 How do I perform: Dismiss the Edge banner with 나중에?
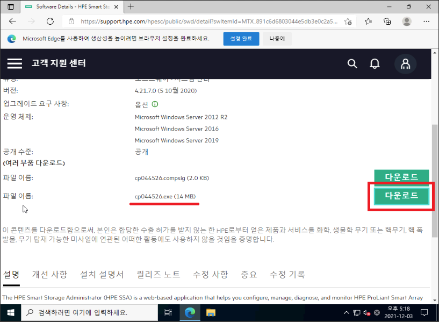276,39
